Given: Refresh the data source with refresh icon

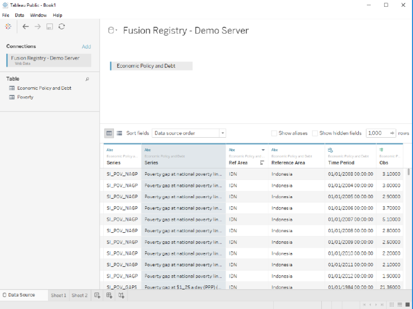Looking at the screenshot, I should click(x=61, y=26).
